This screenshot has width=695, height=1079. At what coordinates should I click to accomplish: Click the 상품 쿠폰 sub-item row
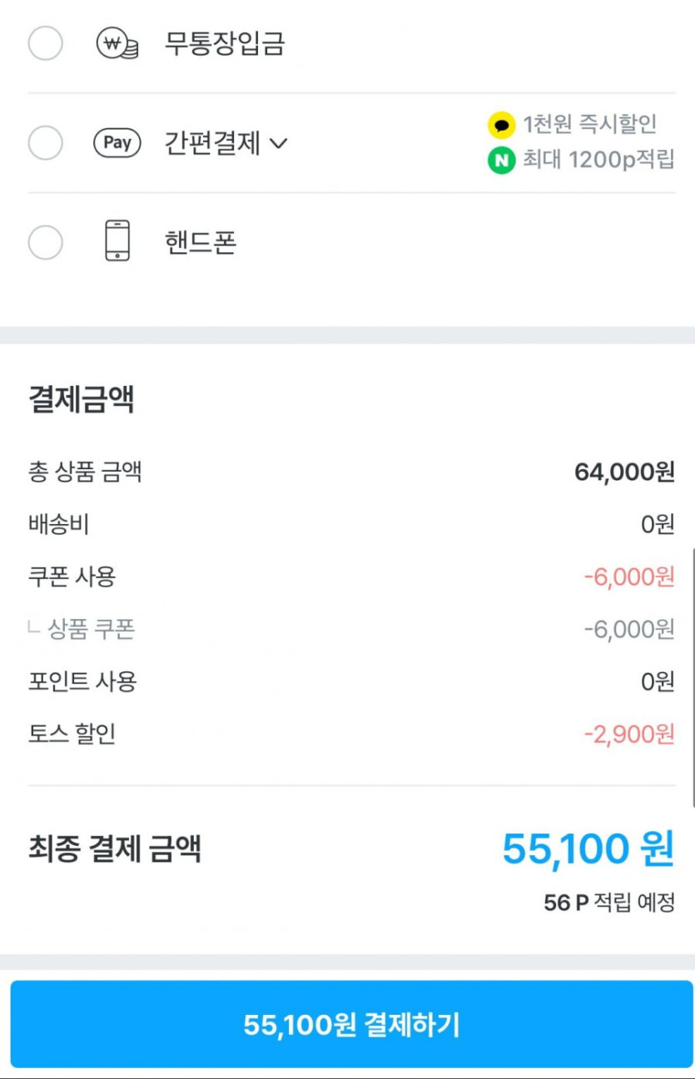click(91, 630)
